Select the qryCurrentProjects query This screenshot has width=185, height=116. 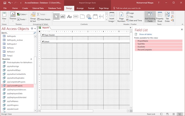(17, 86)
